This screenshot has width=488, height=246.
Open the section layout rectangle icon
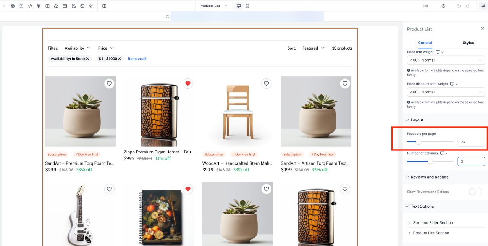coord(65,6)
